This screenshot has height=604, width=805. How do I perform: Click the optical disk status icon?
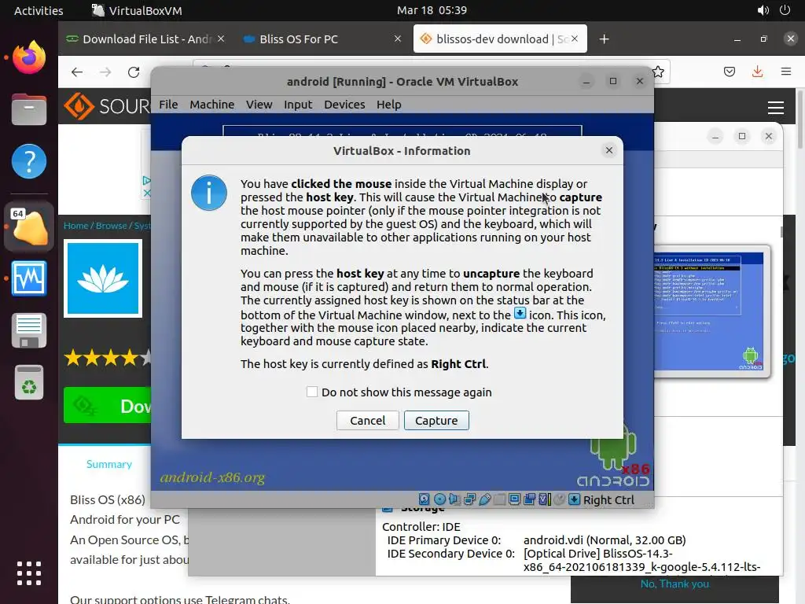[440, 499]
